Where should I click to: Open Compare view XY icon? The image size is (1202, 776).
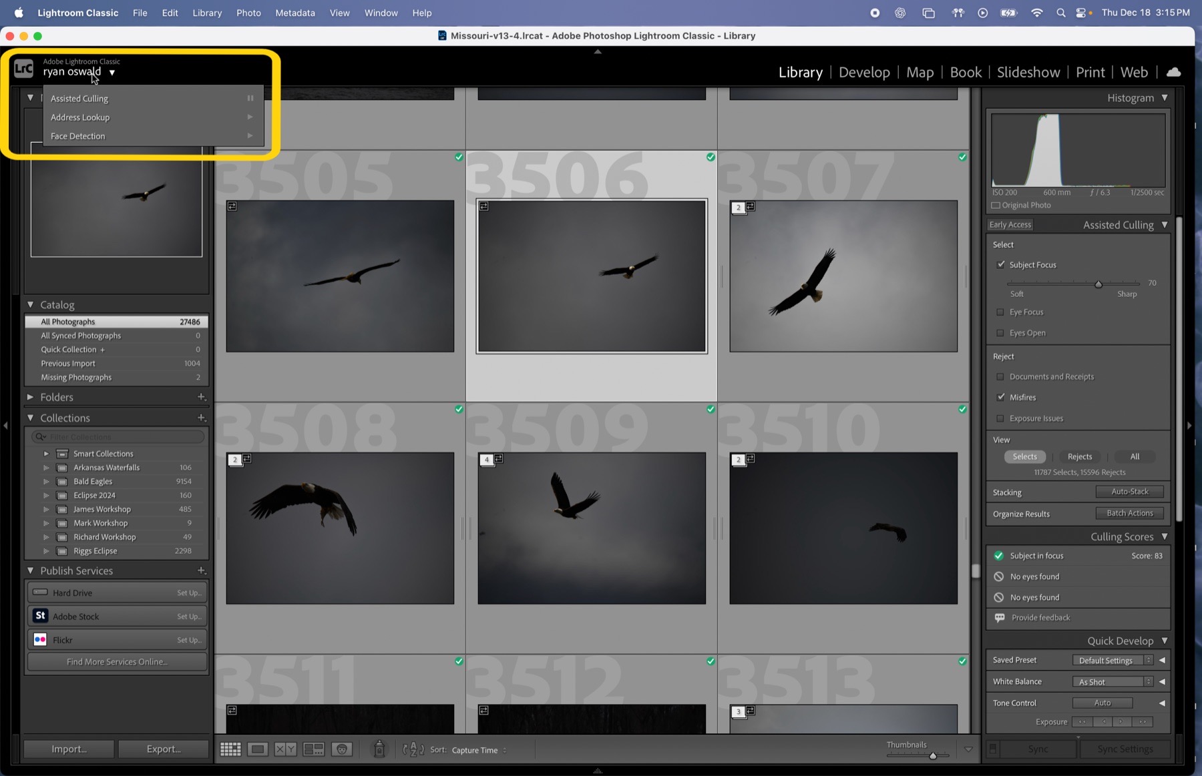[x=285, y=749]
